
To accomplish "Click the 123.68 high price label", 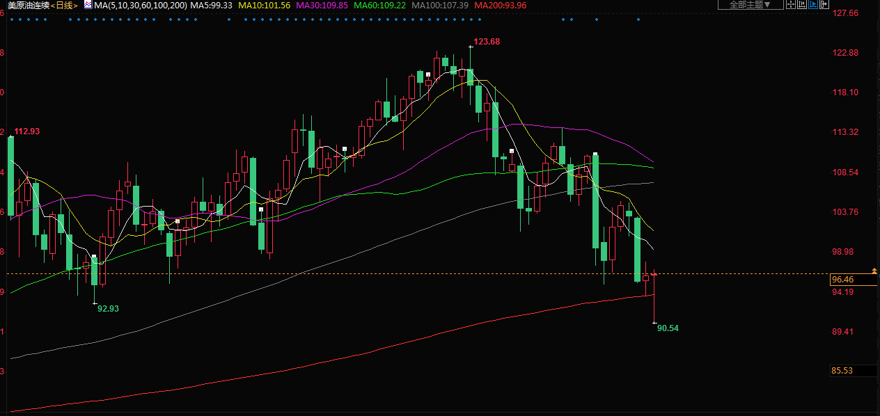I will click(487, 42).
